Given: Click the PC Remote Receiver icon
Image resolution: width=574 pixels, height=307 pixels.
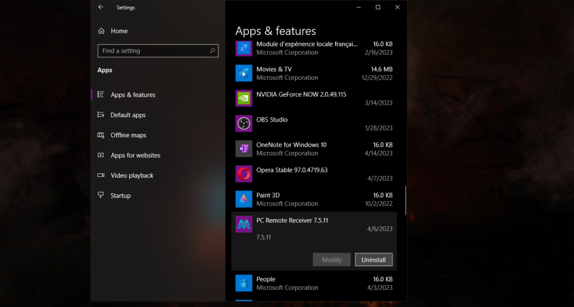Looking at the screenshot, I should tap(244, 224).
